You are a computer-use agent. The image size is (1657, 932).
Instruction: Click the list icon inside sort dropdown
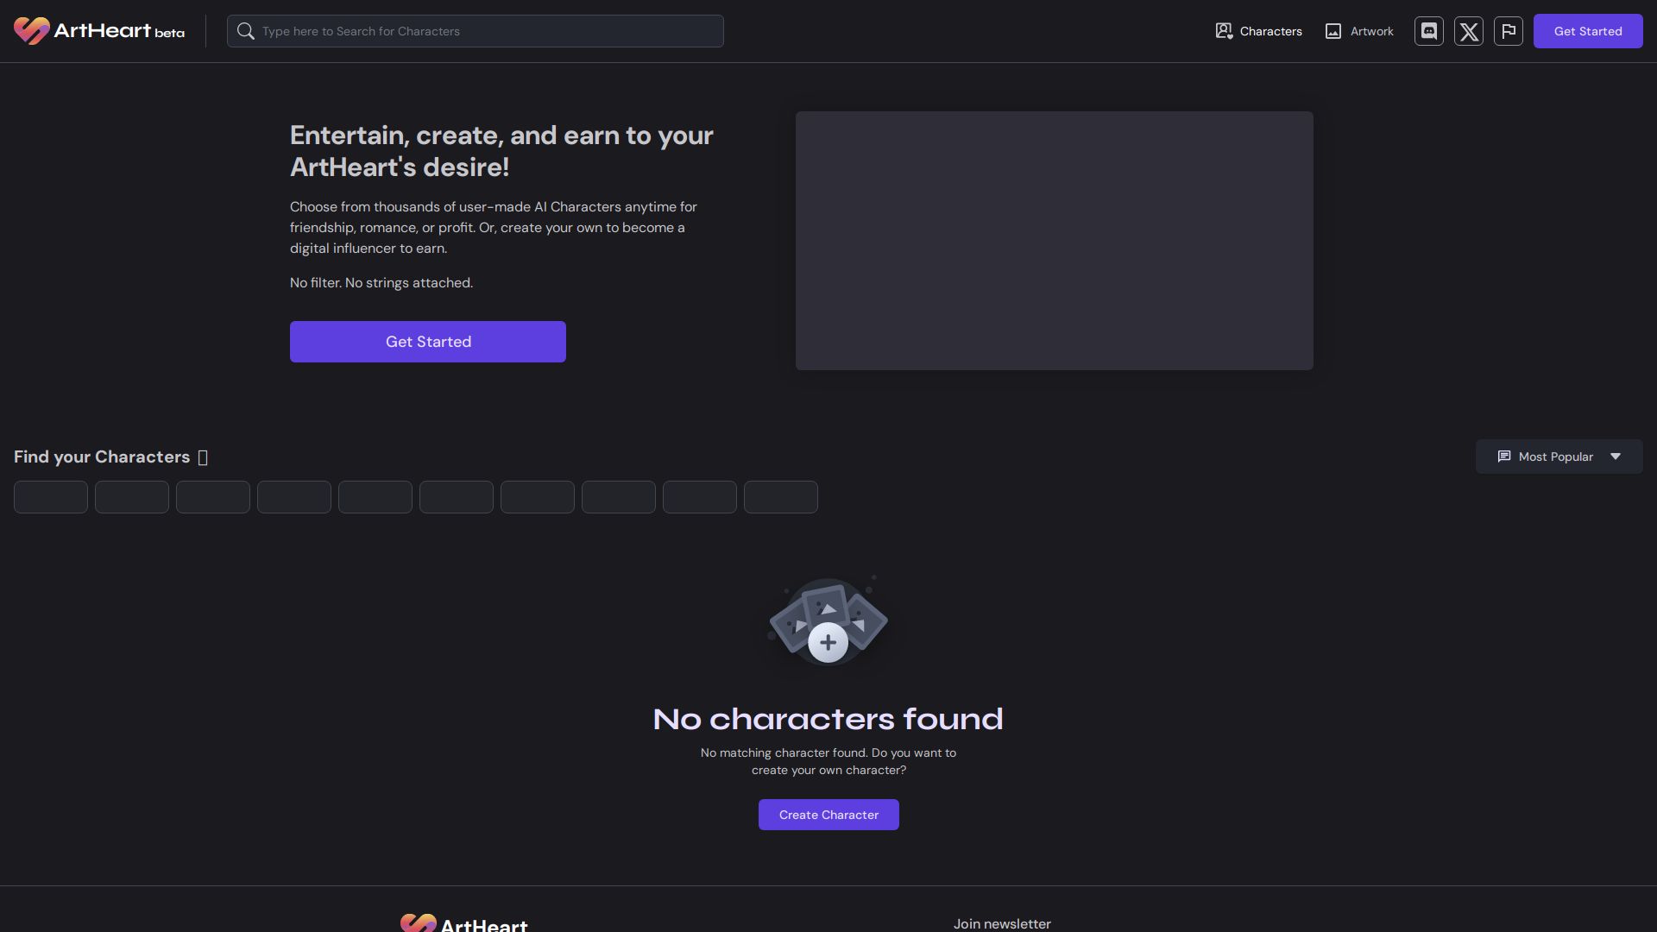(1504, 457)
